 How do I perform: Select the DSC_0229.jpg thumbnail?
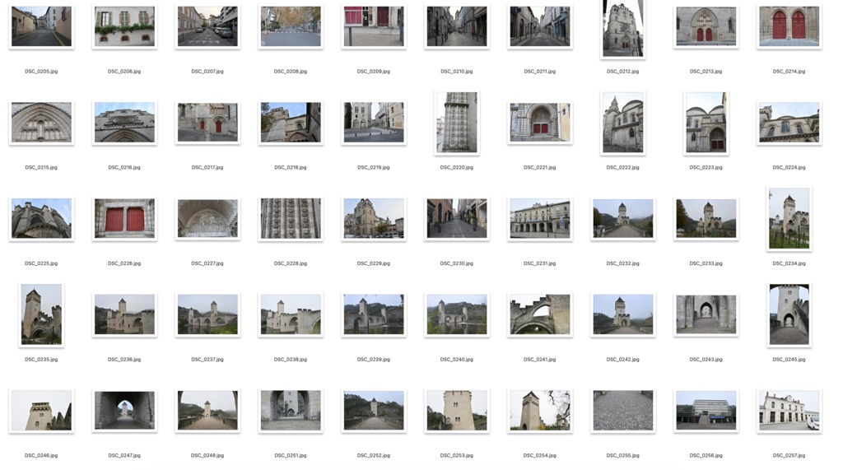pyautogui.click(x=374, y=218)
